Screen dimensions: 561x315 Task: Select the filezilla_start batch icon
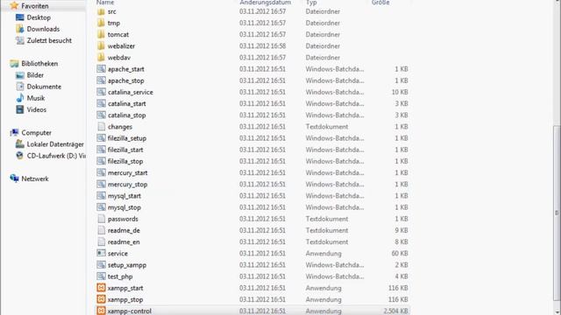(x=102, y=150)
